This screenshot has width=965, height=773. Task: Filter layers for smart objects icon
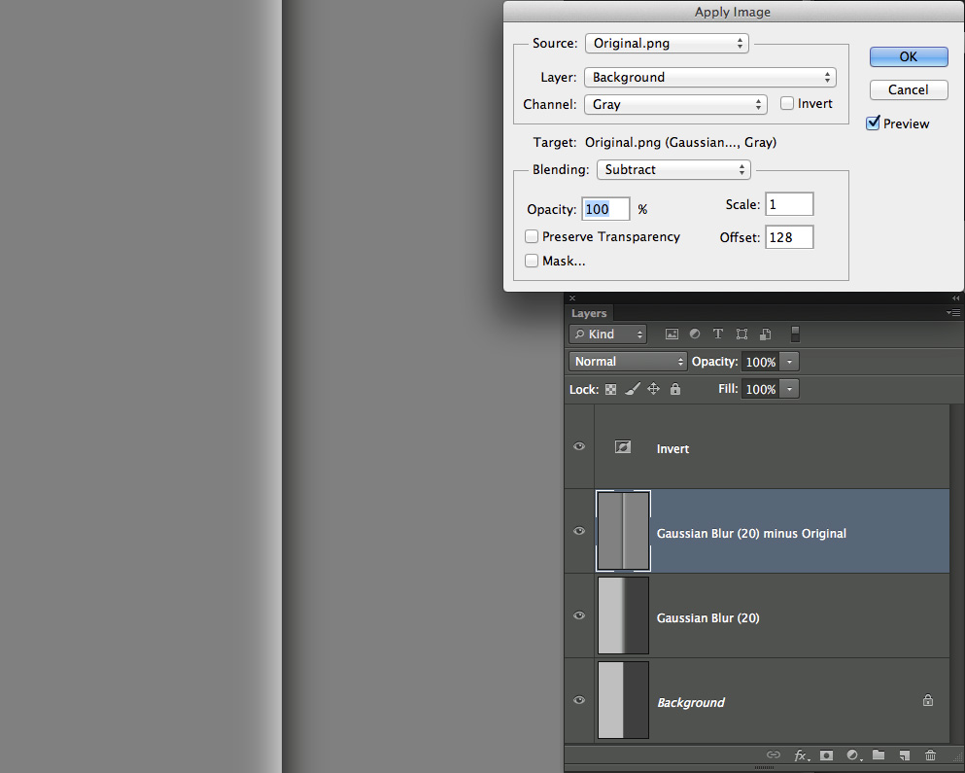(x=765, y=334)
